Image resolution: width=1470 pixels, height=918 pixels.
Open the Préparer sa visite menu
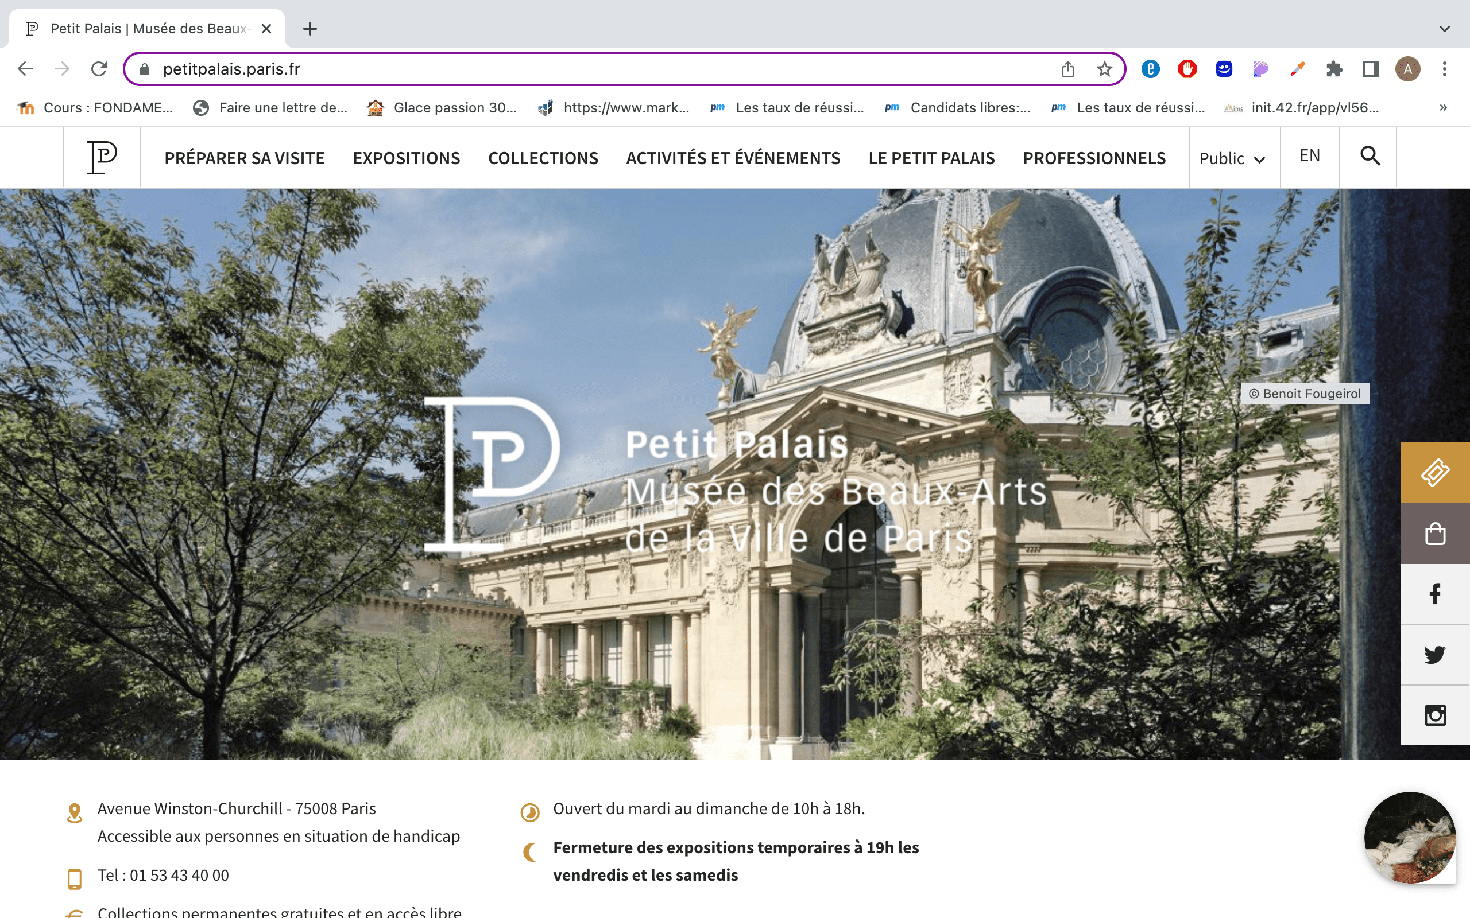pos(244,158)
